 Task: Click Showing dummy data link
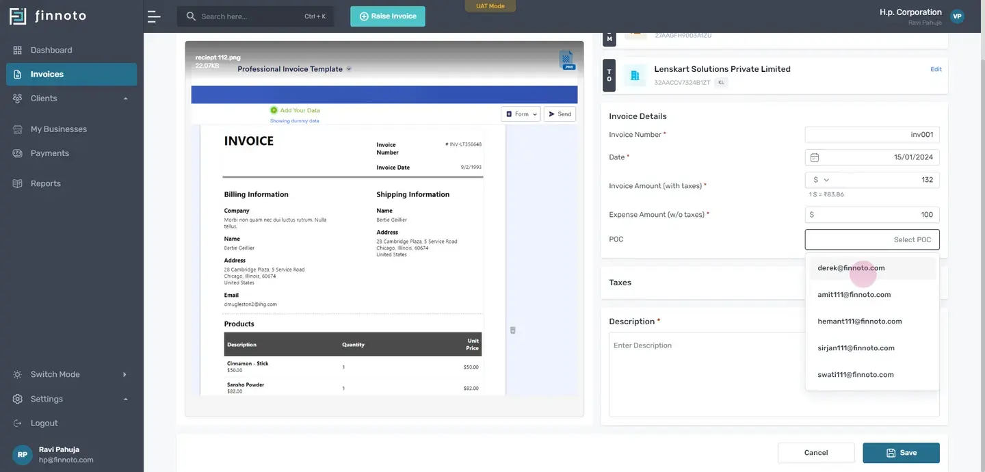click(x=294, y=121)
